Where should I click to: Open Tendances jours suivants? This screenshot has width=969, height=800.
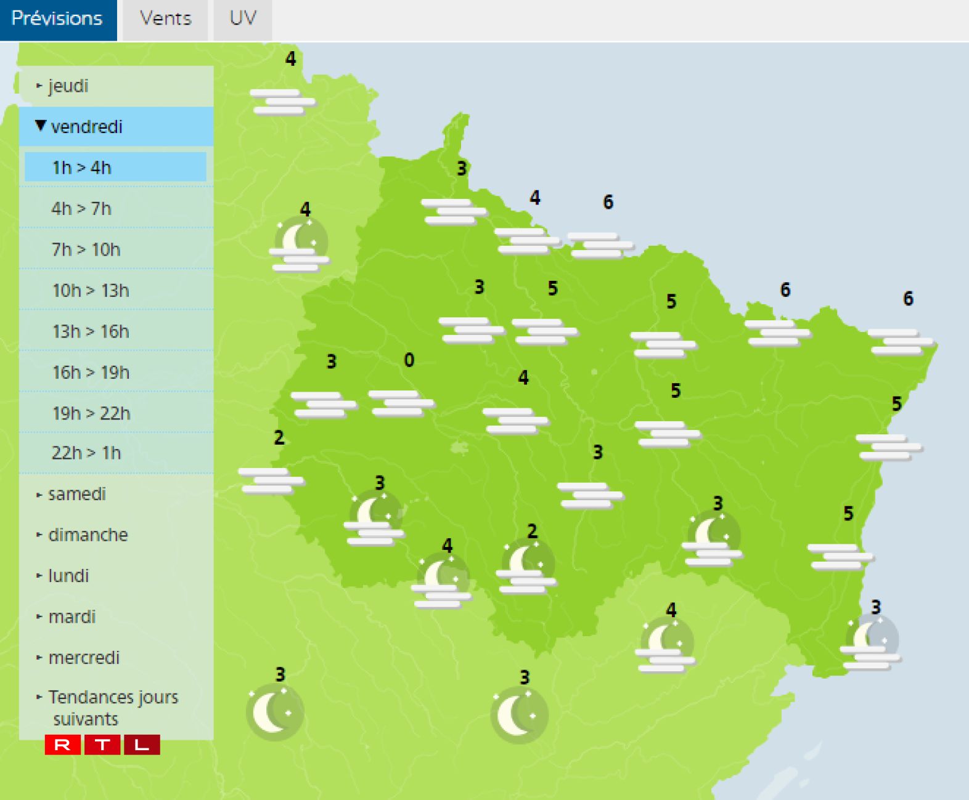[113, 708]
